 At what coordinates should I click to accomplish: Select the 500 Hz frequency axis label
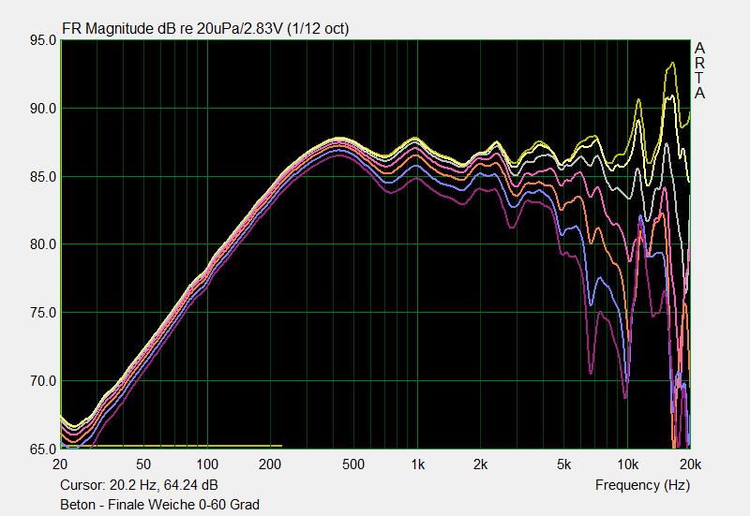[353, 464]
